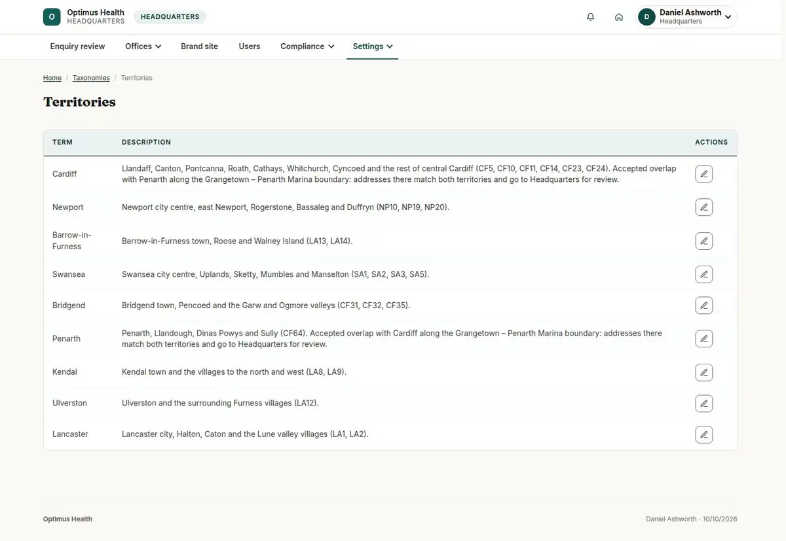Open the Enquiry review tab
The height and width of the screenshot is (541, 786).
(78, 46)
